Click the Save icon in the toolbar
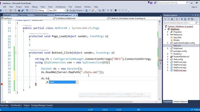 [x=19, y=11]
